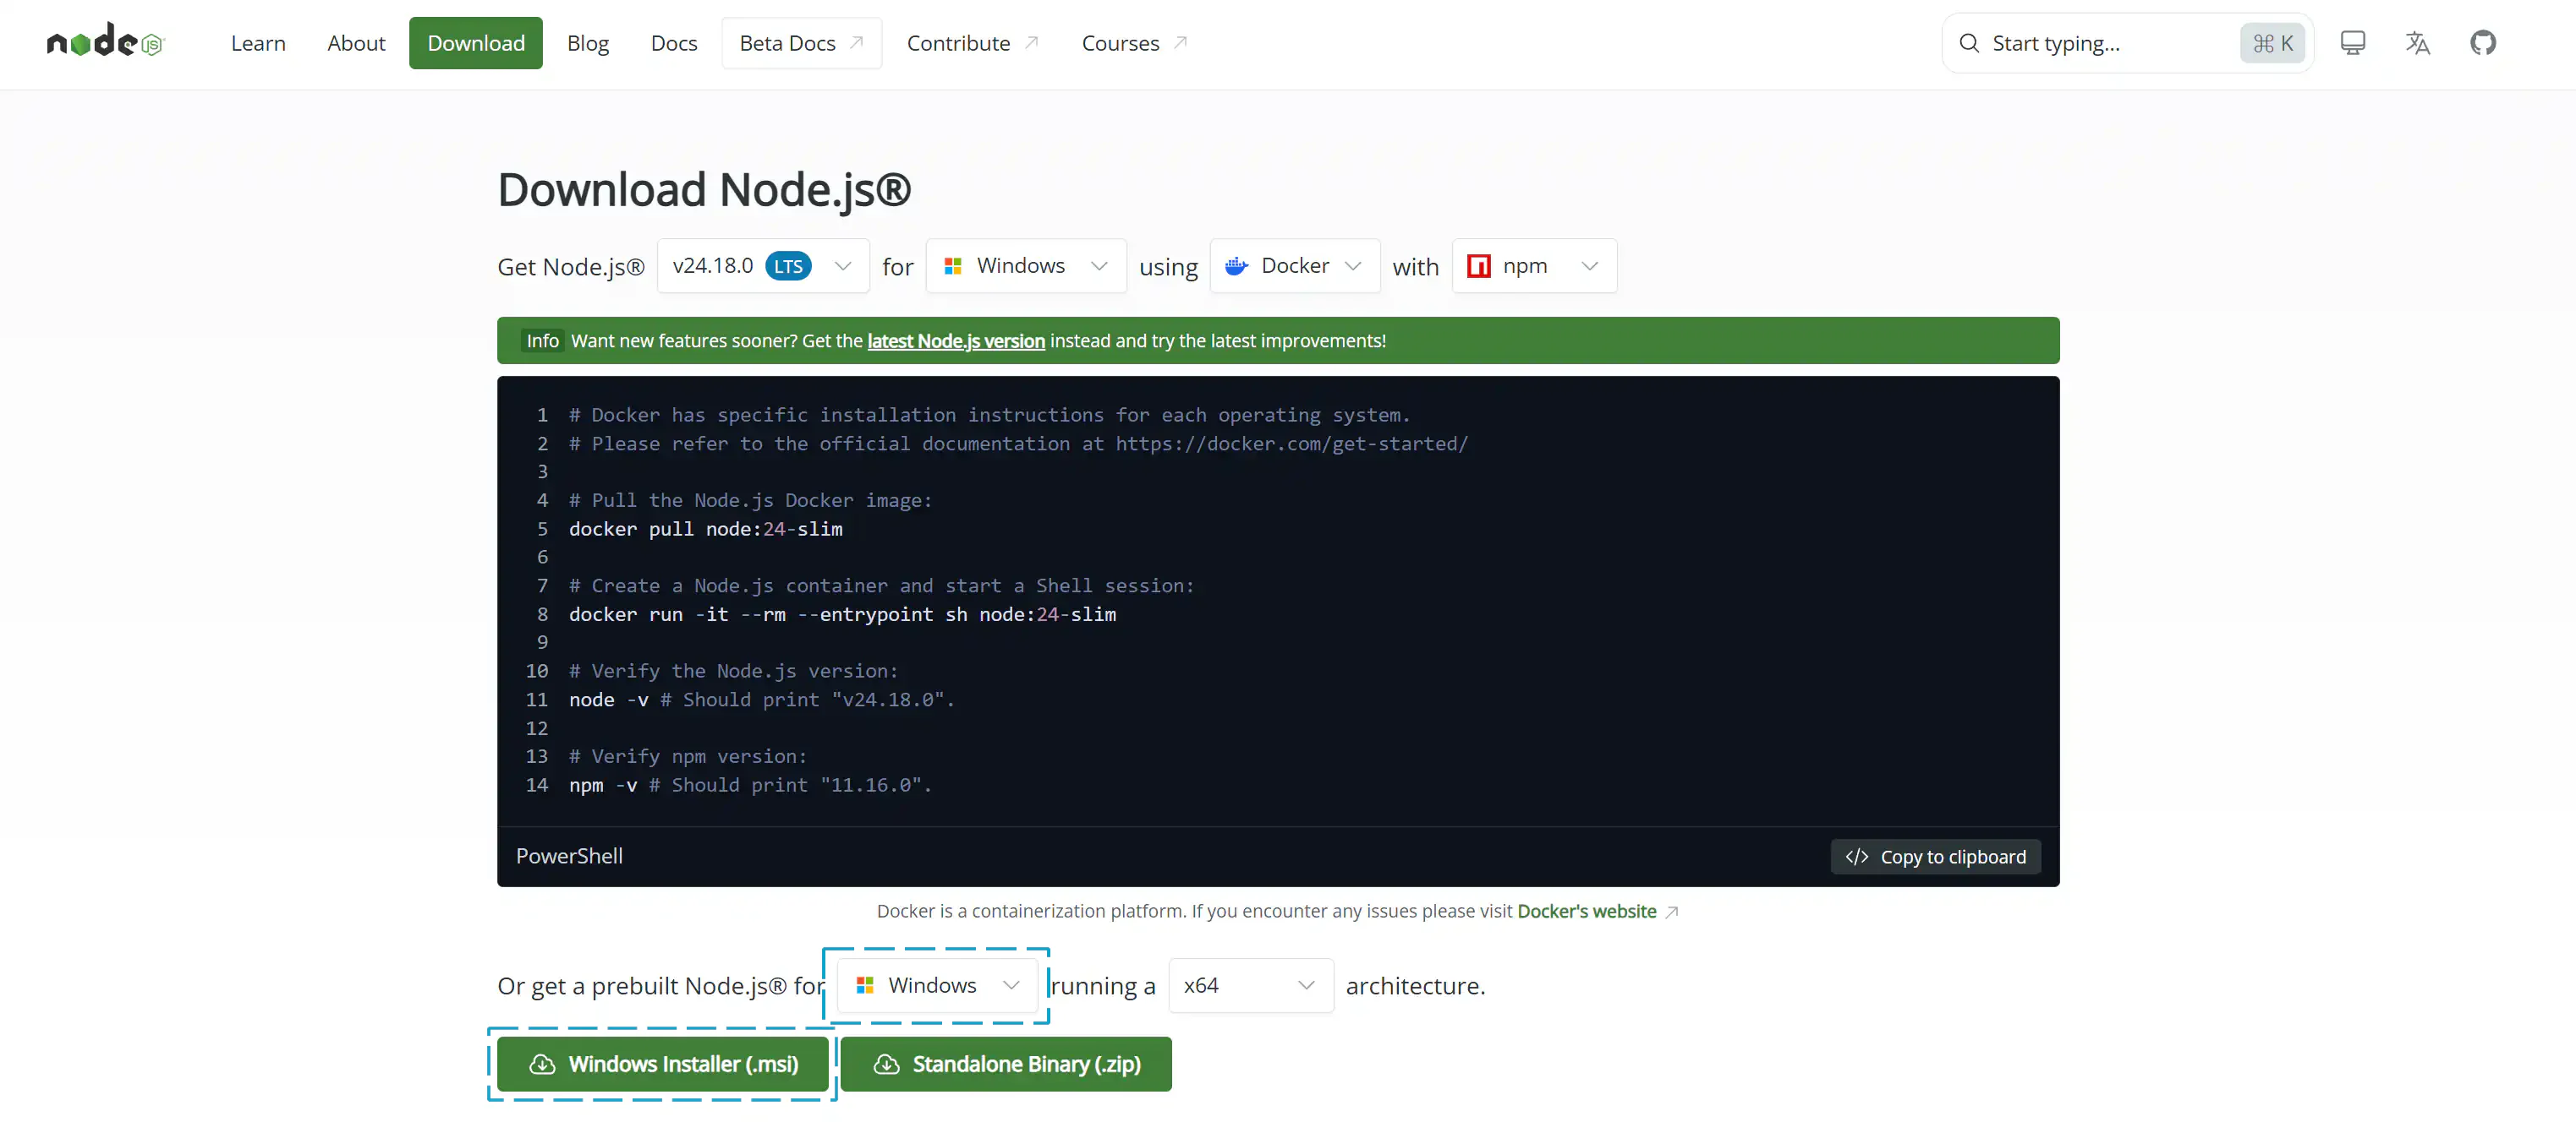2576x1122 pixels.
Task: Click the code brackets icon on Copy button
Action: coord(1857,856)
